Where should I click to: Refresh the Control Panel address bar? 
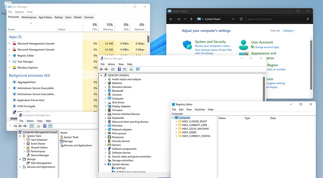point(241,19)
